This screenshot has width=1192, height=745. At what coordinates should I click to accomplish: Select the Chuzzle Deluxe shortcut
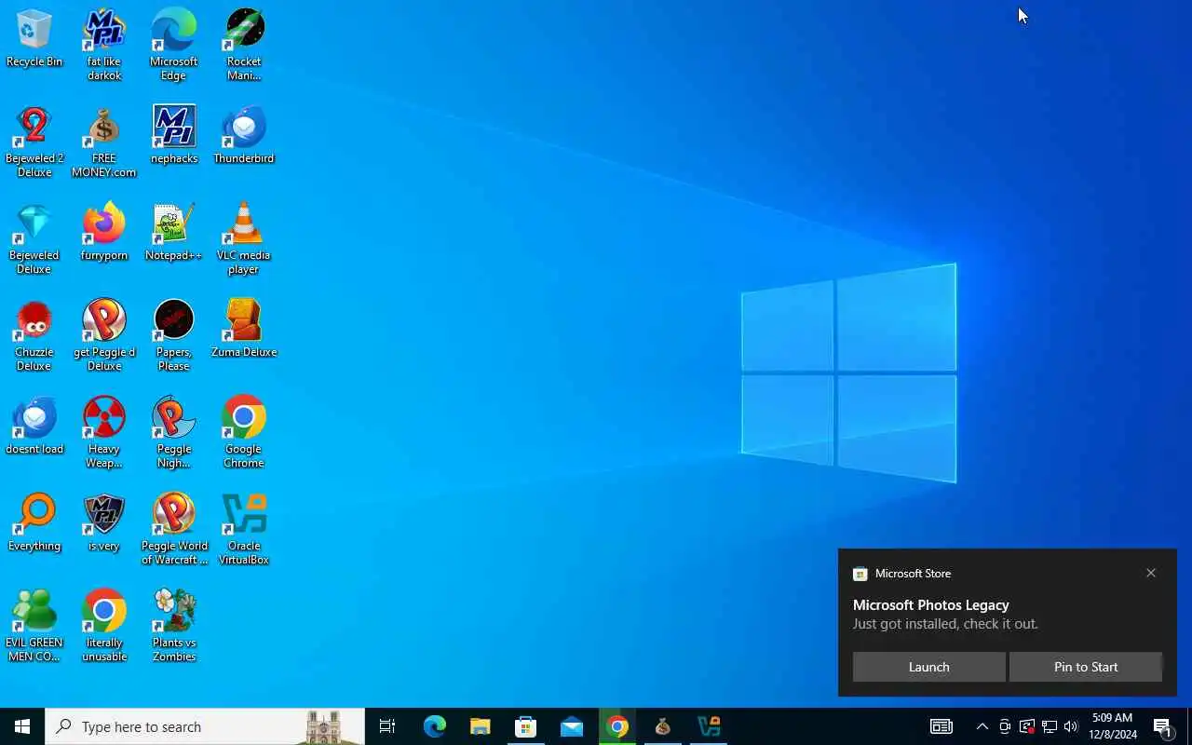34,335
